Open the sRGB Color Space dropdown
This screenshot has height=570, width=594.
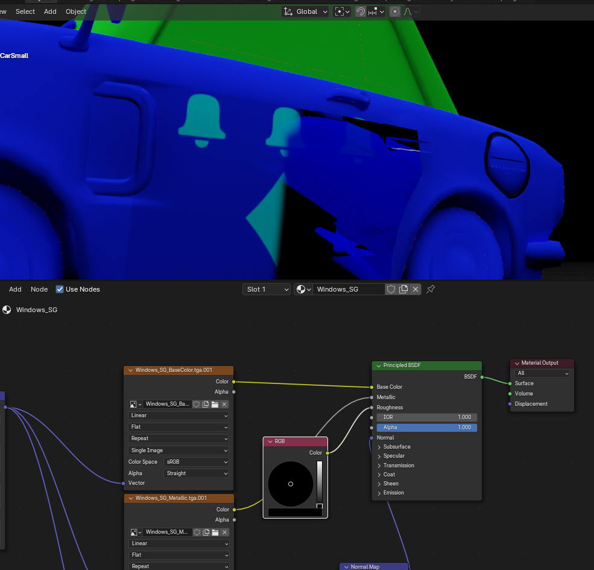pyautogui.click(x=196, y=462)
